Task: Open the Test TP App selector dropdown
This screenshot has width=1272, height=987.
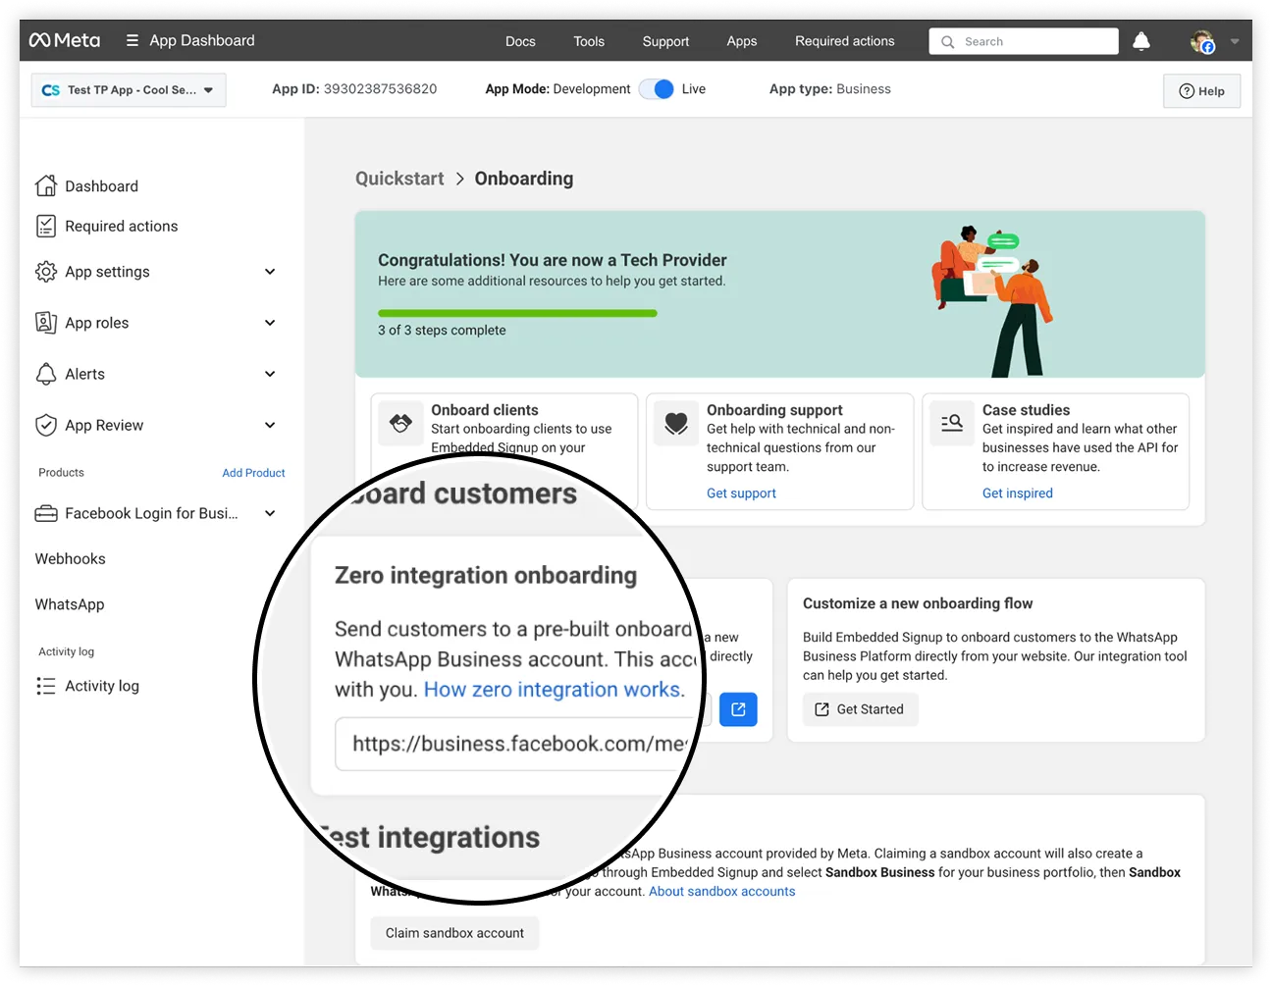Action: tap(129, 90)
